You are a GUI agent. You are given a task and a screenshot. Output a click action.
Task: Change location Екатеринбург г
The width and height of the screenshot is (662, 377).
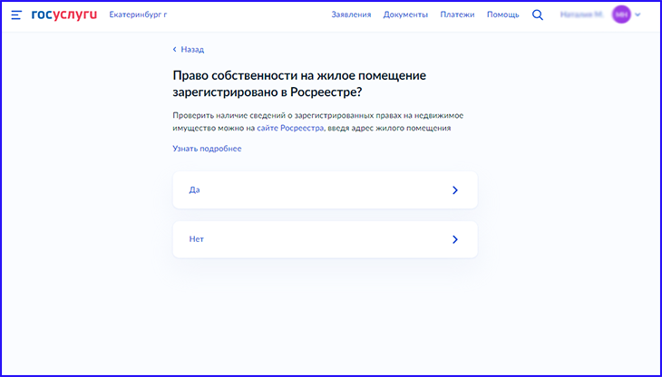pos(138,14)
